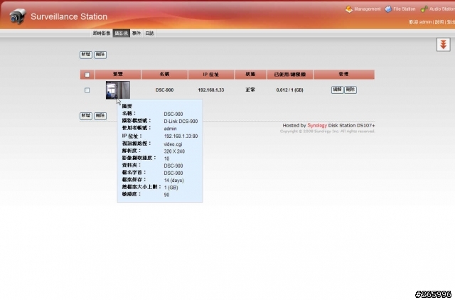This screenshot has height=300, width=455.
Task: Click the 狀態 status column header
Action: (250, 74)
